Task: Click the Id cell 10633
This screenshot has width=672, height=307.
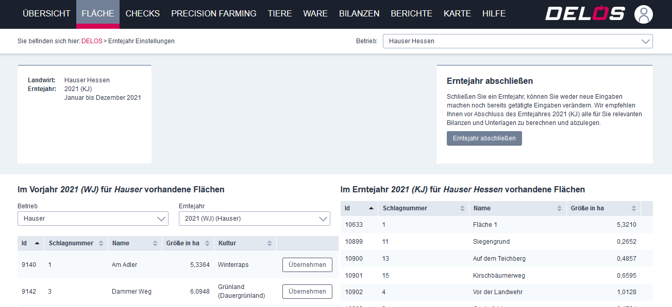Action: [x=354, y=225]
